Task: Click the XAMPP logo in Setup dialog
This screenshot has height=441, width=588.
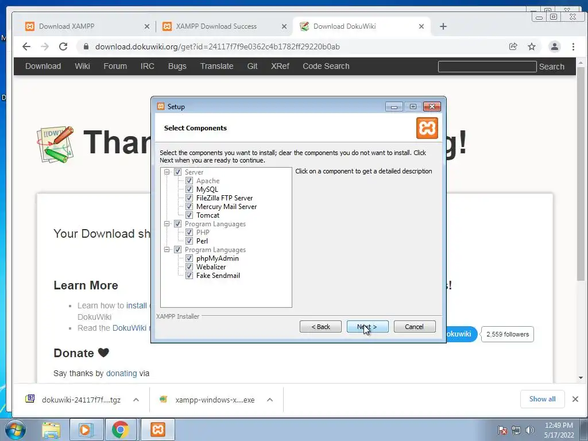Action: (427, 128)
